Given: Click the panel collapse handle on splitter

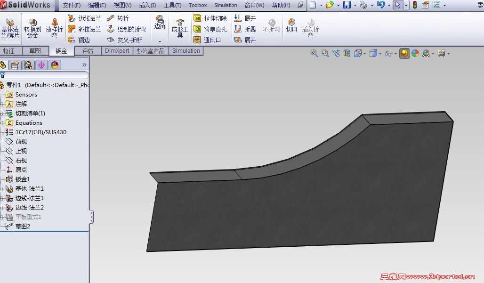Looking at the screenshot, I should pyautogui.click(x=92, y=217).
